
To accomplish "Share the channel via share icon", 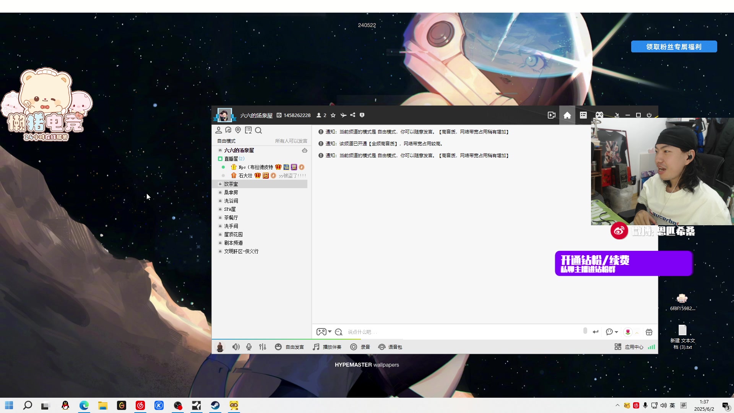I will point(352,115).
